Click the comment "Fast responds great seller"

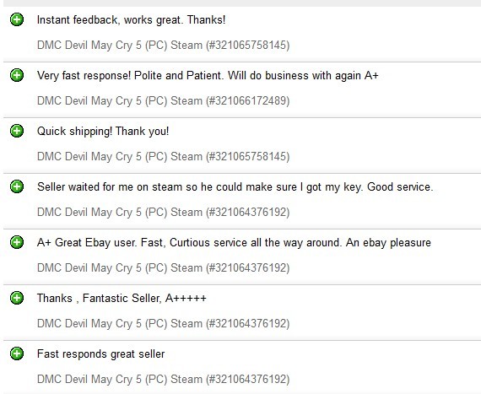tap(100, 354)
